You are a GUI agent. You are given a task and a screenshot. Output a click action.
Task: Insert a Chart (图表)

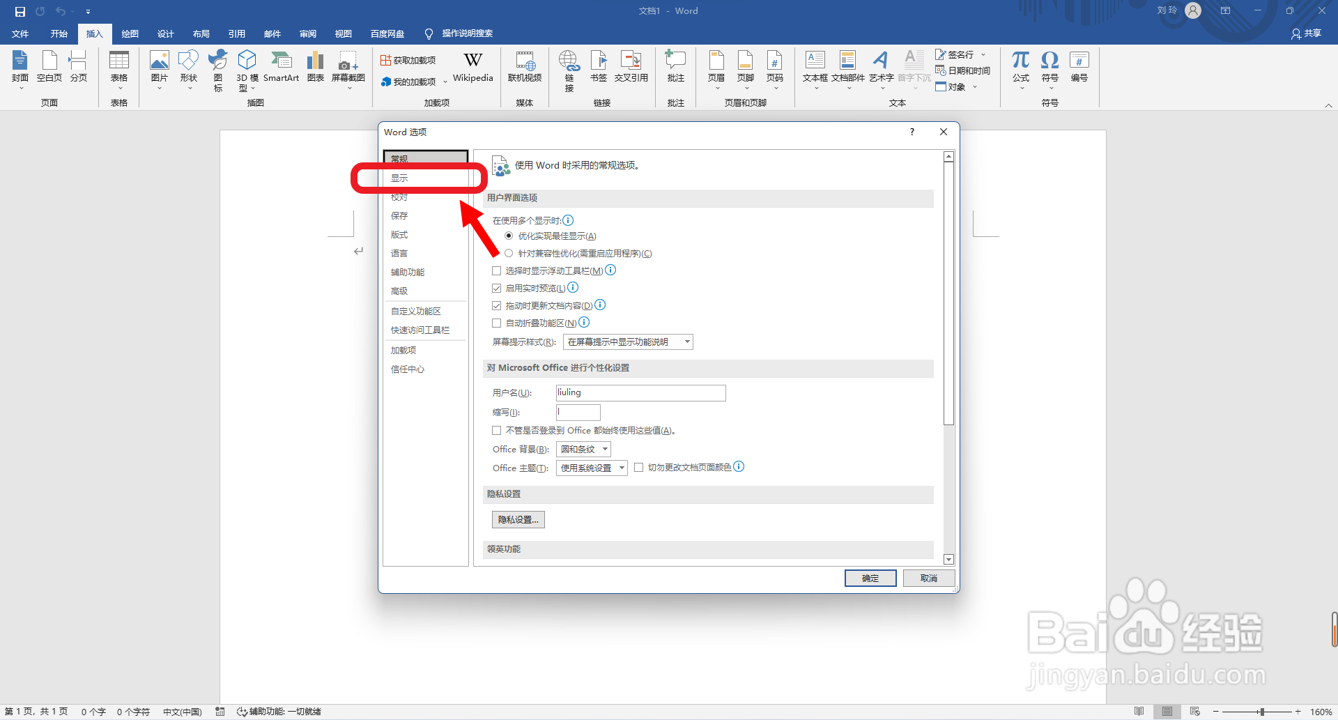316,68
